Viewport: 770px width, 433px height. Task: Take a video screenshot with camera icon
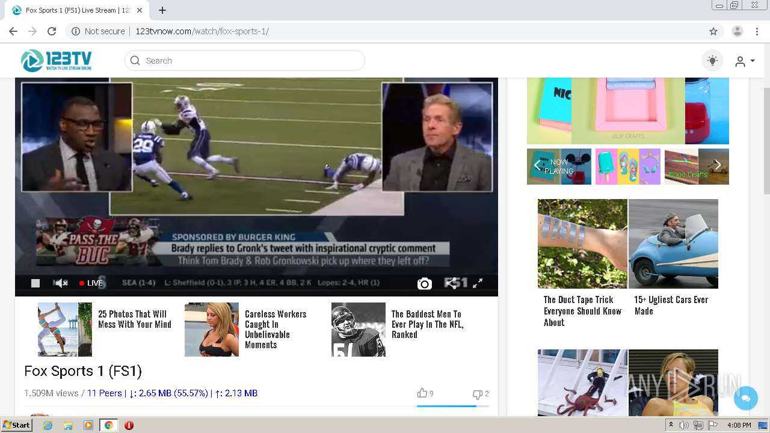(x=425, y=284)
